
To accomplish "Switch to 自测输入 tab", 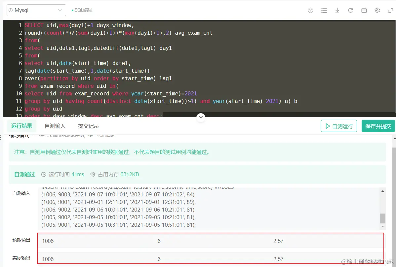I will click(55, 126).
